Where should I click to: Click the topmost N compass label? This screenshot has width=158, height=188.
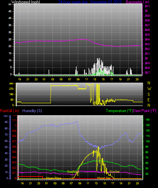coord(149,83)
